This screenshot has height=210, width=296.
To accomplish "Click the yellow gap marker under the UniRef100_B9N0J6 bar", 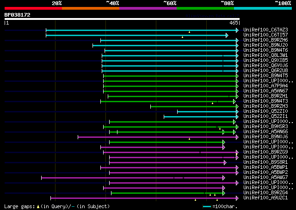I will click(x=189, y=139).
